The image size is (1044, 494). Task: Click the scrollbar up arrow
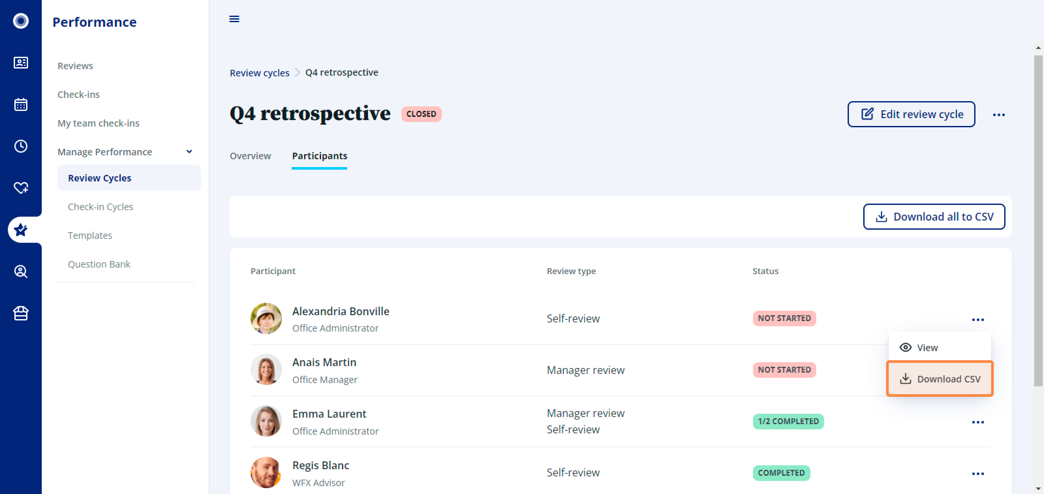click(1038, 48)
